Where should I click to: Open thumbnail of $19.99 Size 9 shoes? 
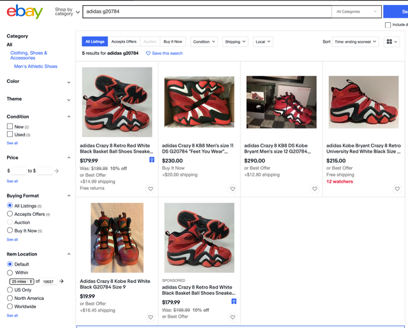117,238
